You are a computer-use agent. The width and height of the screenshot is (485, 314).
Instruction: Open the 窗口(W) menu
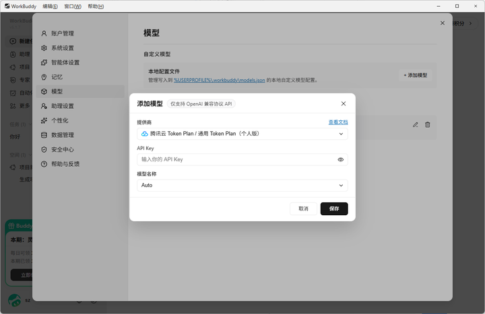[73, 7]
